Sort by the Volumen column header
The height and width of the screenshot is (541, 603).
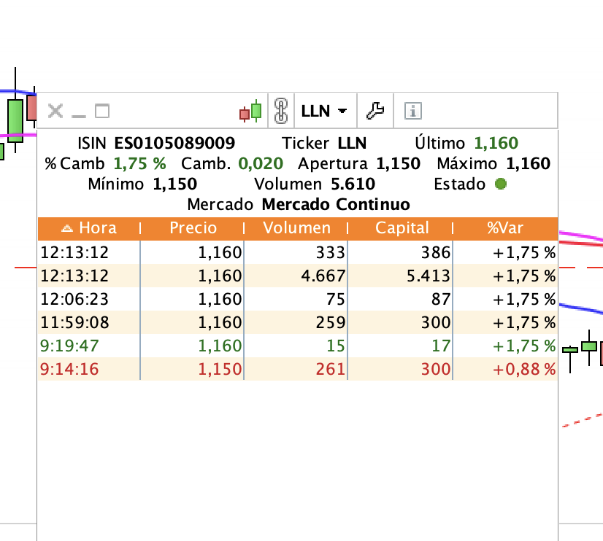[x=296, y=228]
